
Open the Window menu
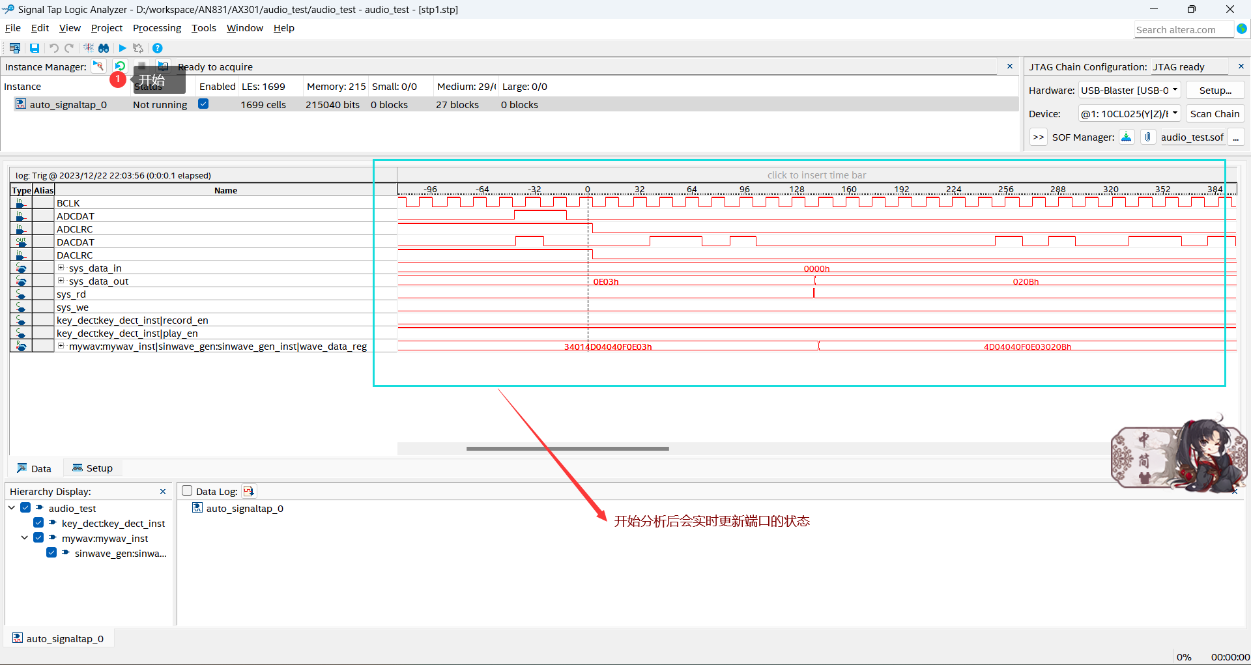(245, 28)
